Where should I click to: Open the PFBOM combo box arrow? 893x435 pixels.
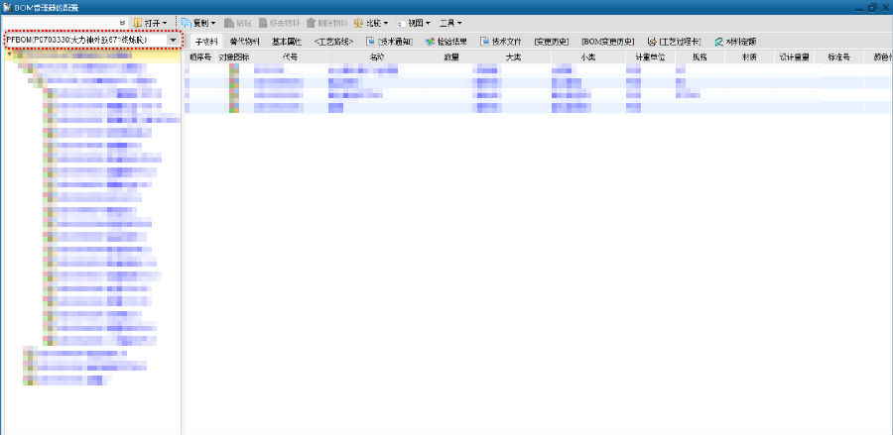coord(172,41)
